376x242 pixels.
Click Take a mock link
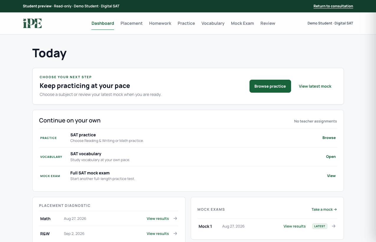(324, 210)
